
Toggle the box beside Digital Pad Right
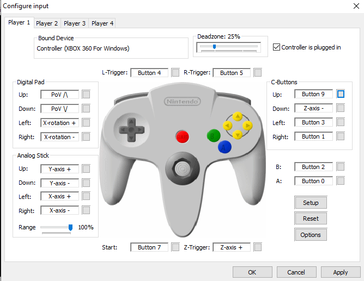point(86,137)
